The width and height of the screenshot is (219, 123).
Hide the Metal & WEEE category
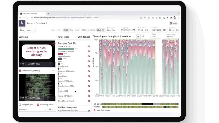point(89,91)
